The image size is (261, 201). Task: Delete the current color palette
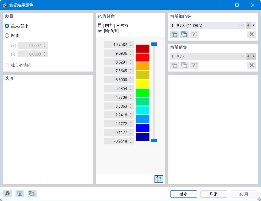click(251, 34)
